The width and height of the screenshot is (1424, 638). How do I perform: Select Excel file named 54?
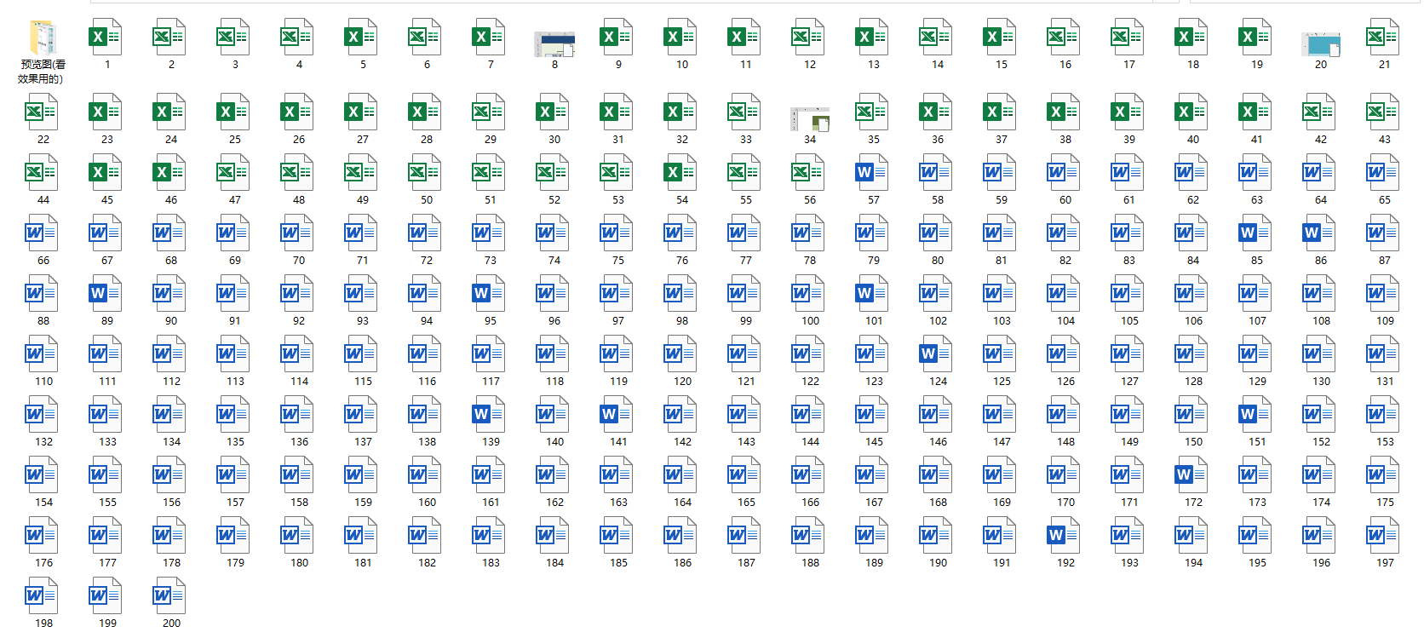681,174
